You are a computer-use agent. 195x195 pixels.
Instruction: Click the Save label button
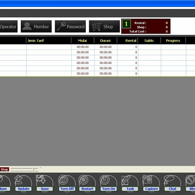(x=45, y=189)
